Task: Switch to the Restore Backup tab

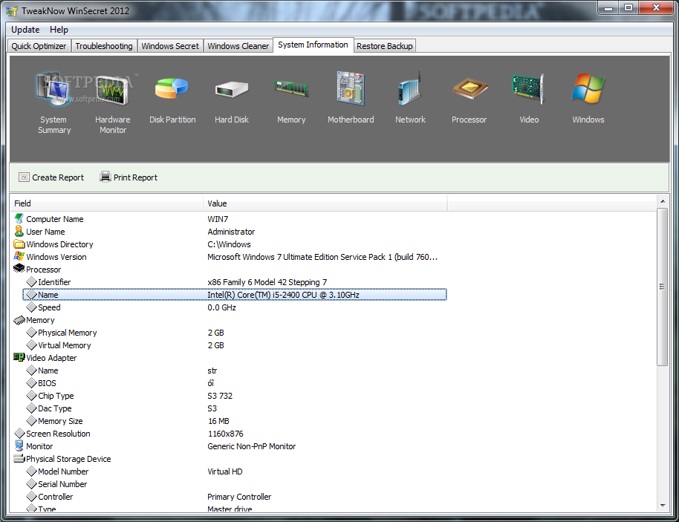Action: coord(385,46)
